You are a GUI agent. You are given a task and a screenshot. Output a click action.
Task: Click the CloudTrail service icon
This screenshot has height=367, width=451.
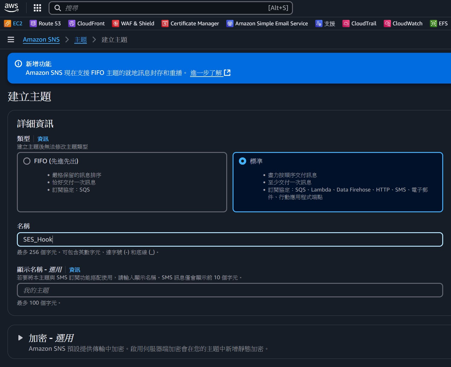coord(346,24)
